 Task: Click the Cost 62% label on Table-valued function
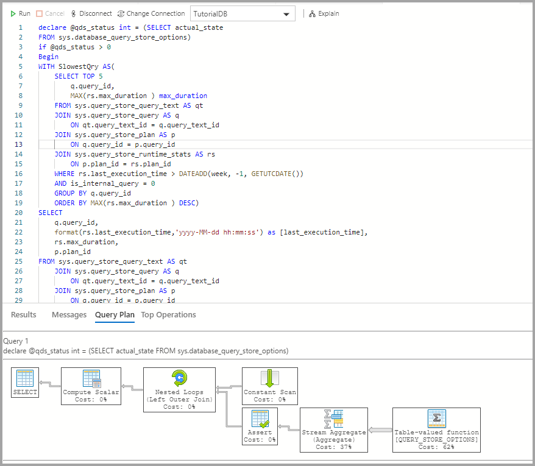point(436,445)
